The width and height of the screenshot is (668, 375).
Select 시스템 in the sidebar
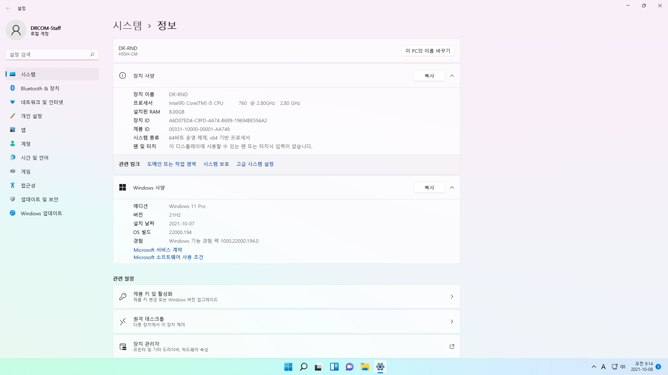click(52, 74)
